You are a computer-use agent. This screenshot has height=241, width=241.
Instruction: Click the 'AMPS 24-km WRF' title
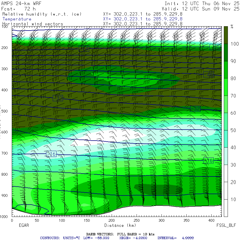(x=21, y=3)
